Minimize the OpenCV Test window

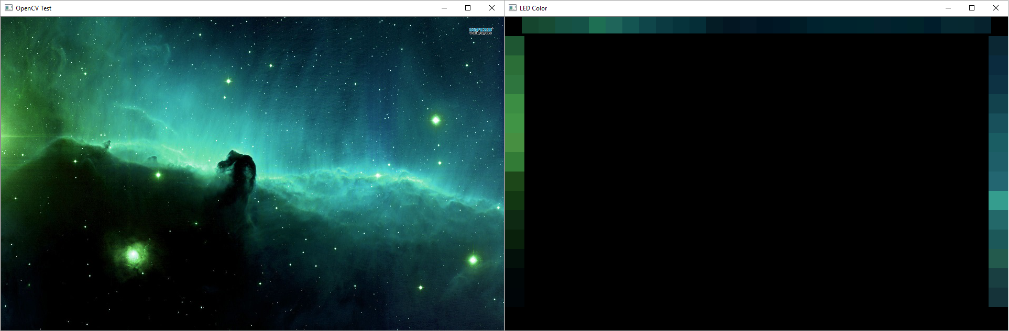[x=444, y=8]
